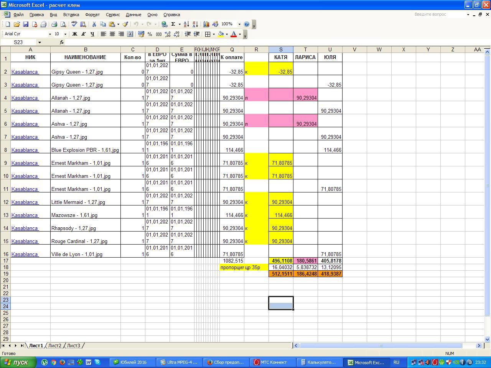This screenshot has height=368, width=491.
Task: Open the Файл menu
Action: click(18, 15)
